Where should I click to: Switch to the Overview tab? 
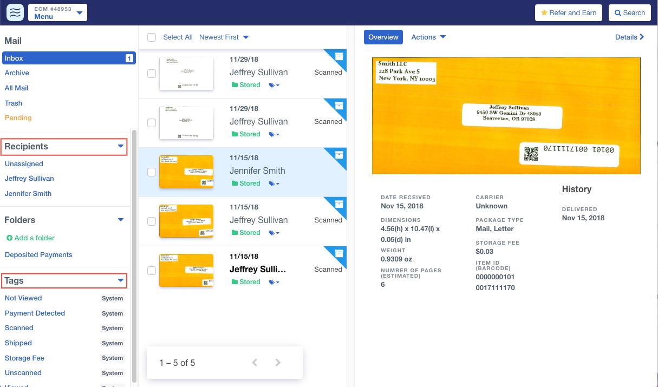pos(383,37)
